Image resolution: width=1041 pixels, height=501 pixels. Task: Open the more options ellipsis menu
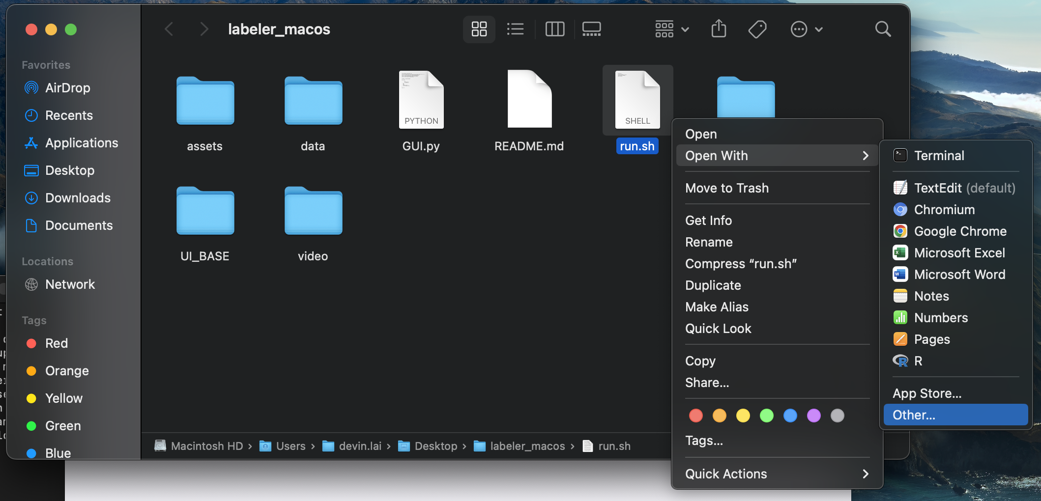click(806, 29)
